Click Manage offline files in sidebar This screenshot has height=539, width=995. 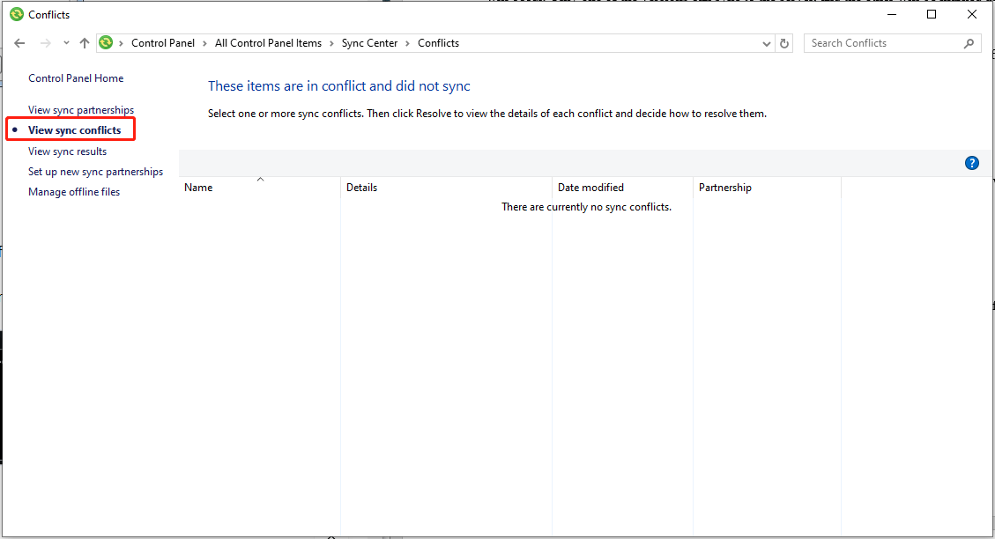tap(75, 191)
